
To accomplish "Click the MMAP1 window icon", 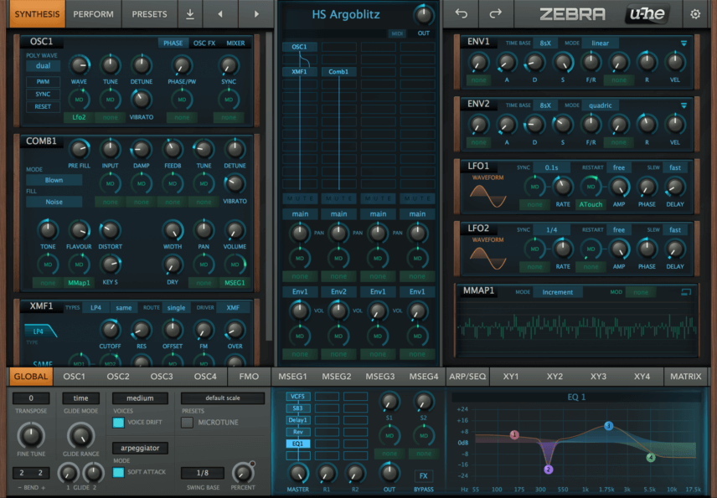I will [686, 292].
